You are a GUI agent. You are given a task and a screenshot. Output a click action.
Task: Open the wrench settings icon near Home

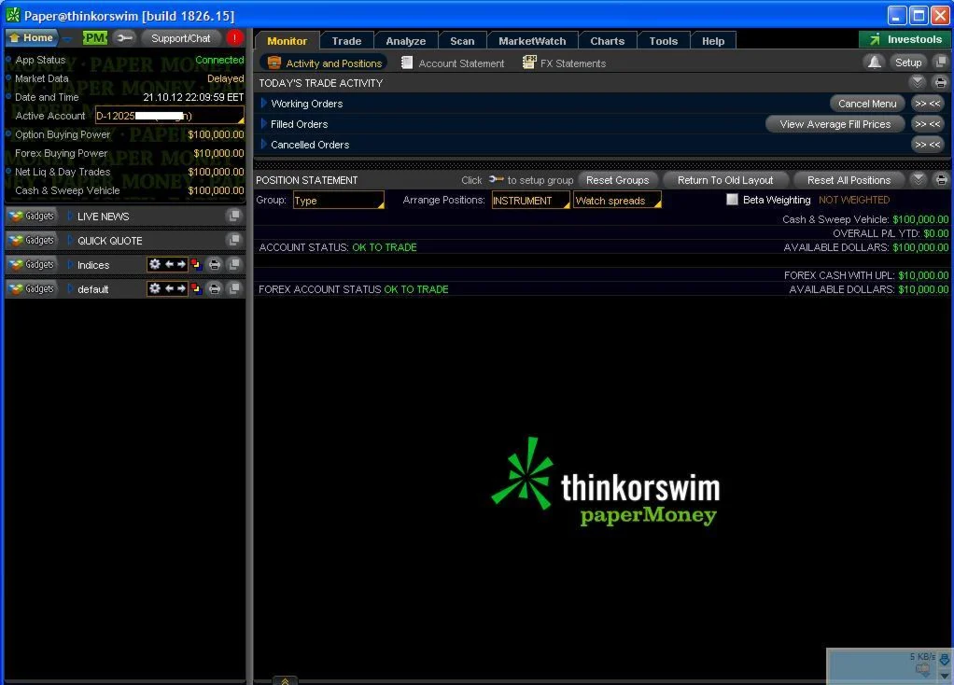[124, 37]
